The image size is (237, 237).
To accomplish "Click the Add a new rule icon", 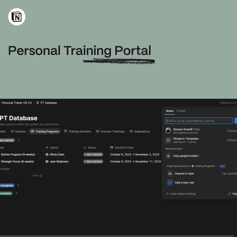I will 170,182.
